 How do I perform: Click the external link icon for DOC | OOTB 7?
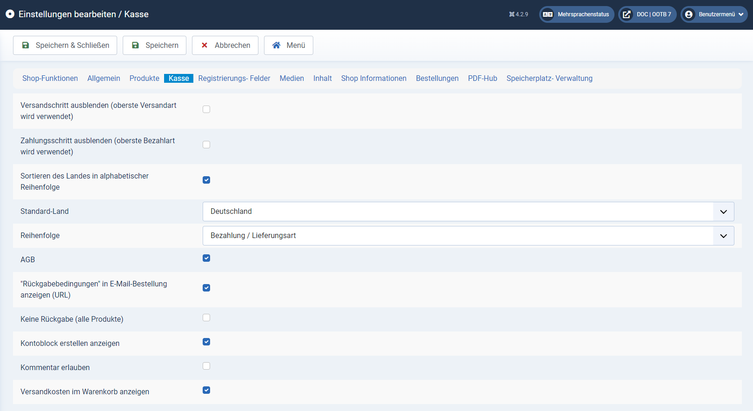[627, 14]
